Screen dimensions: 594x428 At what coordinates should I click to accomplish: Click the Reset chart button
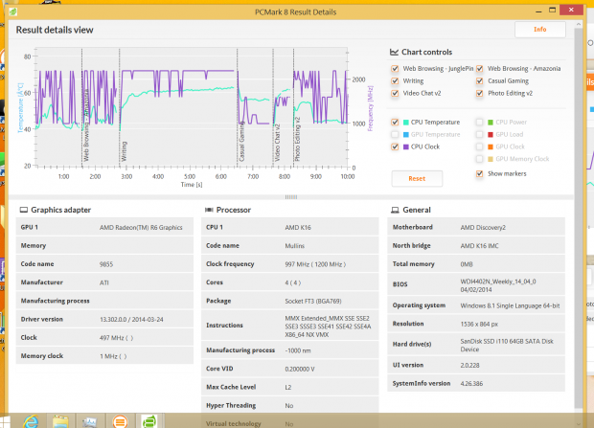[x=417, y=178]
